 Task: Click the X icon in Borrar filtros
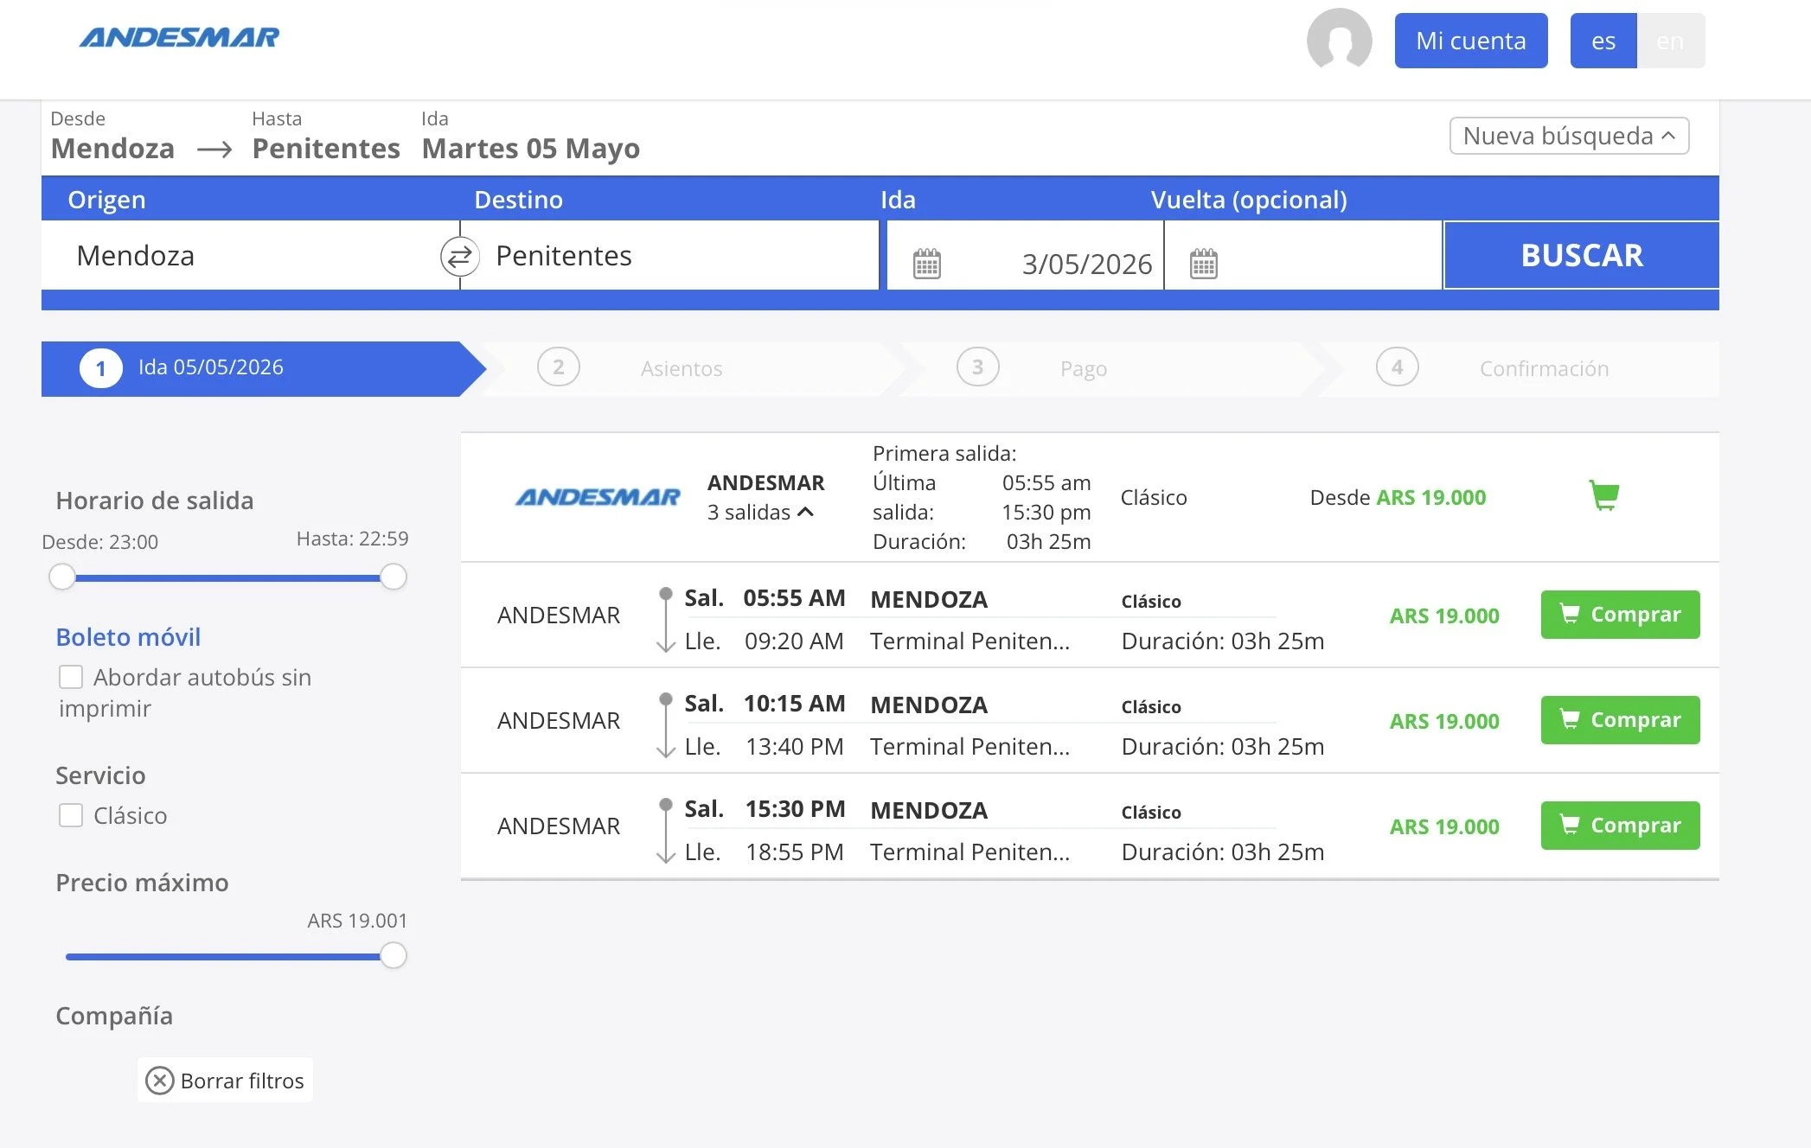click(159, 1081)
